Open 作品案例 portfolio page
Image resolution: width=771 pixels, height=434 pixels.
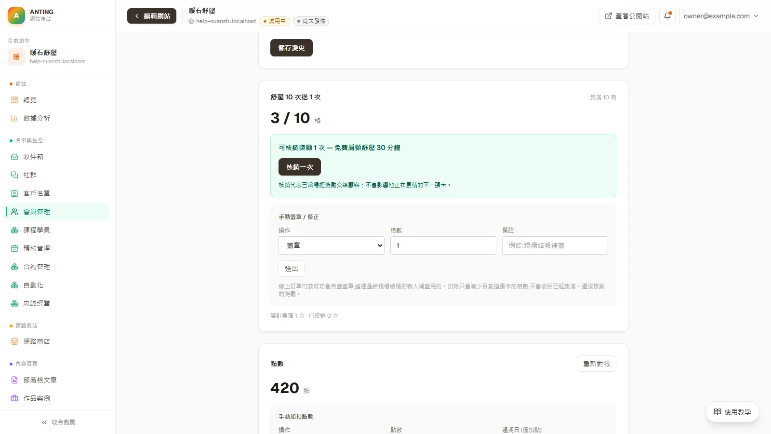point(57,398)
